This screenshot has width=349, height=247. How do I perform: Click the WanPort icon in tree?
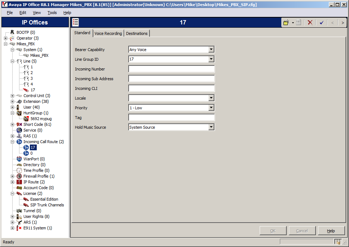pyautogui.click(x=19, y=159)
